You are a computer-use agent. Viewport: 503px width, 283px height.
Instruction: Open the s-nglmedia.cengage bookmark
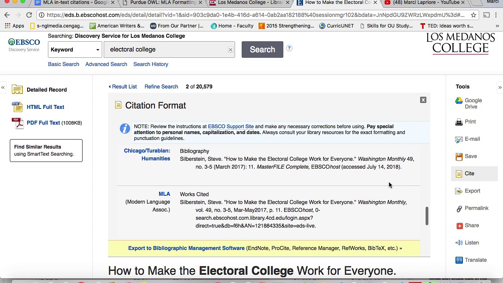[x=56, y=26]
